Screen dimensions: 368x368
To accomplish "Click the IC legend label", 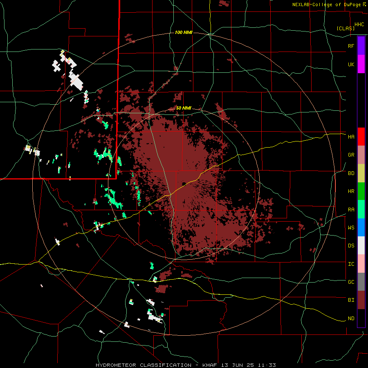I will tap(351, 264).
